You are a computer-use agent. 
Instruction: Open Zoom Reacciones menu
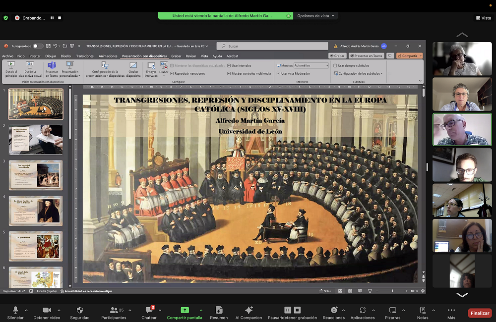334,313
